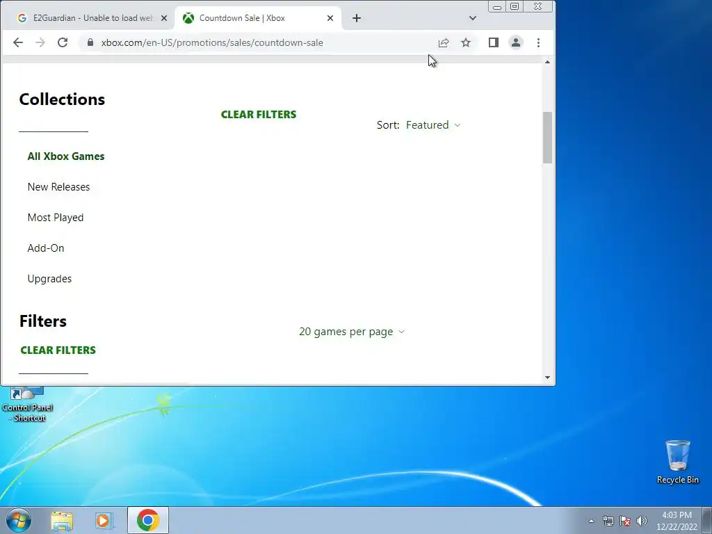Click the Show desktop strip
The height and width of the screenshot is (534, 712).
coord(707,520)
